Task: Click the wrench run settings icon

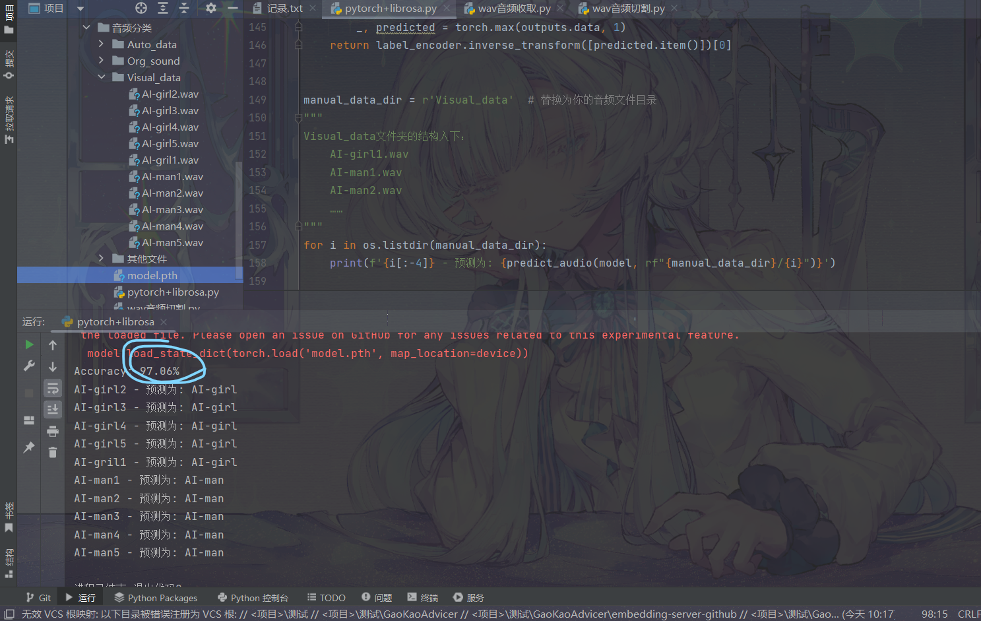Action: (29, 366)
